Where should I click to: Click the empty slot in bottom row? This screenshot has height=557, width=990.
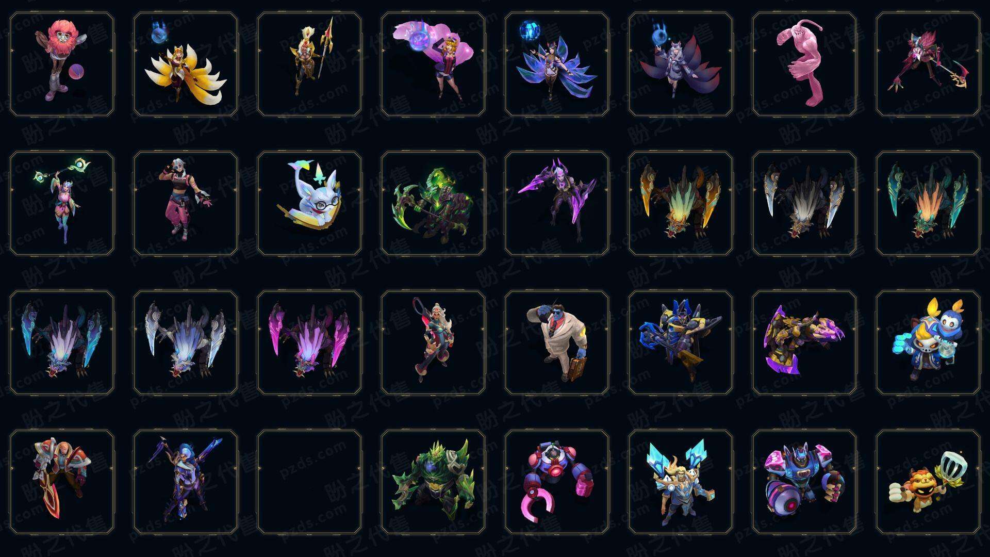(x=309, y=482)
